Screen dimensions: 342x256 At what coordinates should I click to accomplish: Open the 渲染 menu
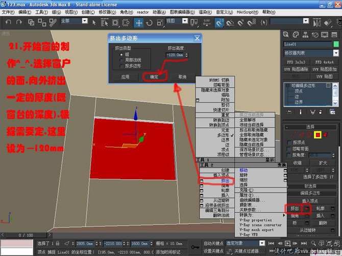[x=205, y=12]
